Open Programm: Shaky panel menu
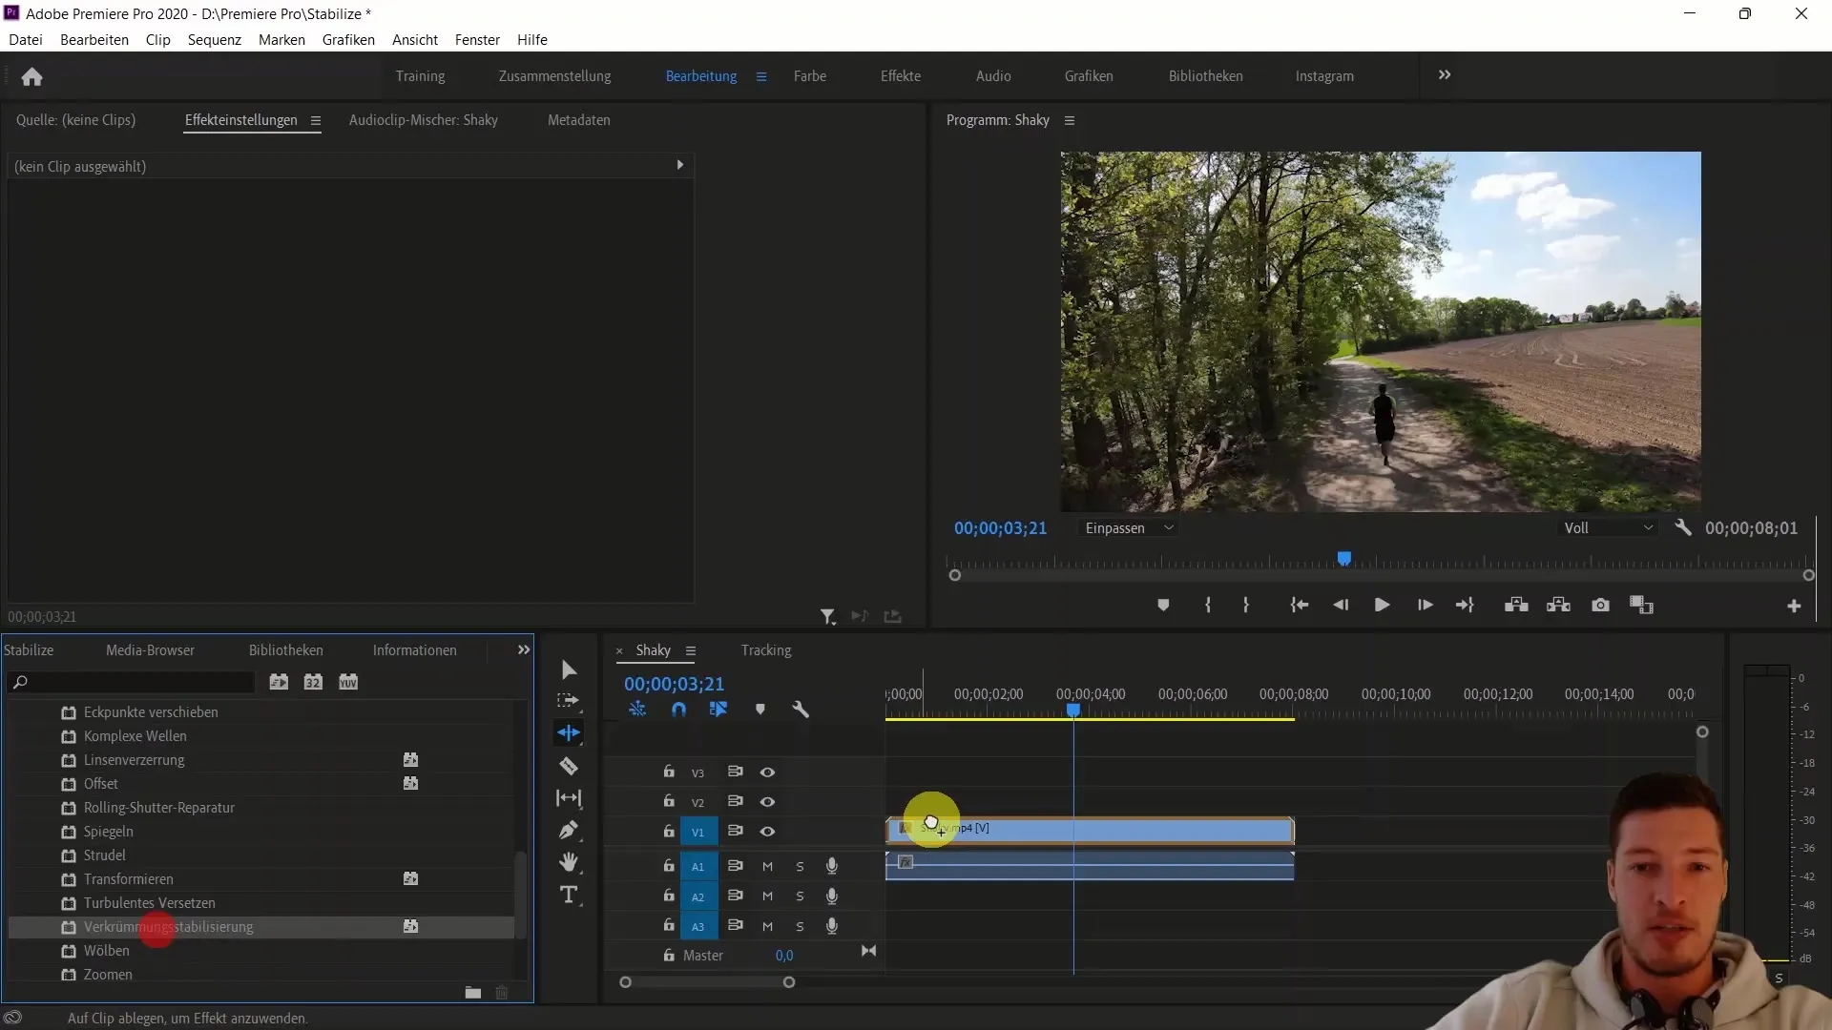This screenshot has height=1030, width=1832. (1070, 120)
